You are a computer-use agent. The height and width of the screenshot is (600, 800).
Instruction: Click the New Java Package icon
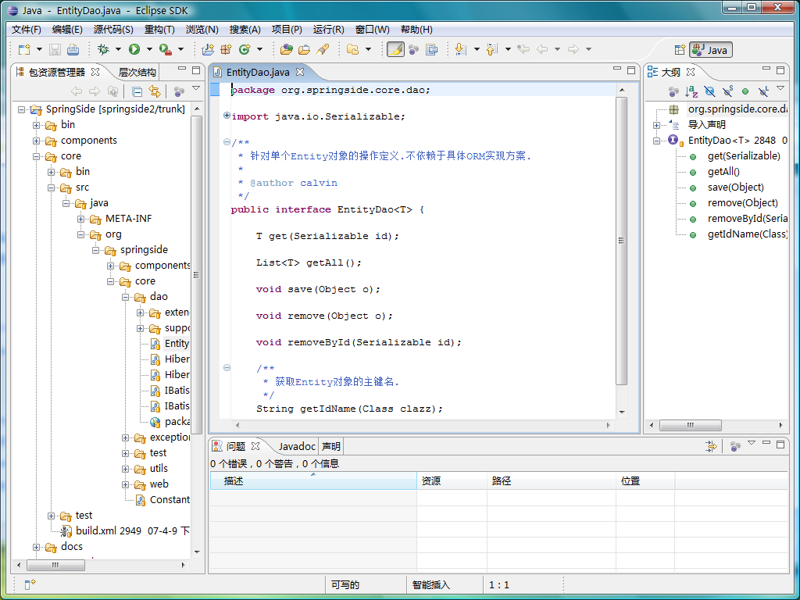tap(226, 49)
